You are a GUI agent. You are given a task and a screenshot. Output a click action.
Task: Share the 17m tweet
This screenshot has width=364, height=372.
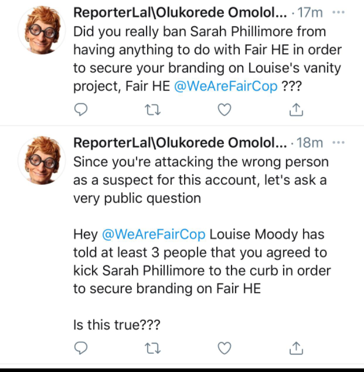click(296, 109)
